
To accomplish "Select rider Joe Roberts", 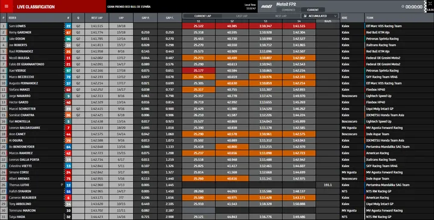I will [18, 45].
